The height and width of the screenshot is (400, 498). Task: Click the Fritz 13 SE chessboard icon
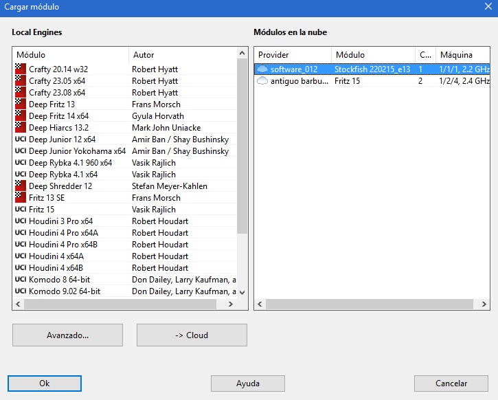21,198
